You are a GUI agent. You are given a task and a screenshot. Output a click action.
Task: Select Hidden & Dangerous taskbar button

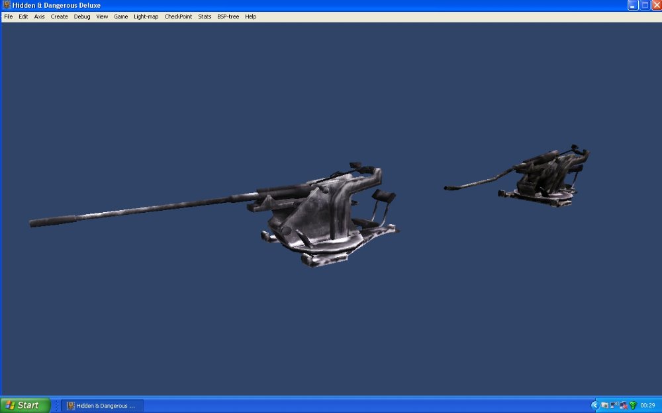[x=103, y=406]
